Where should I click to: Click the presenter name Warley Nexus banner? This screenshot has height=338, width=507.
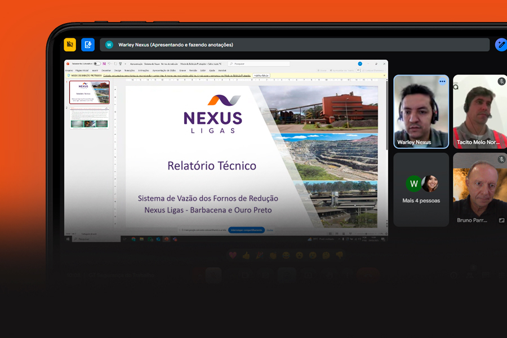coord(295,45)
